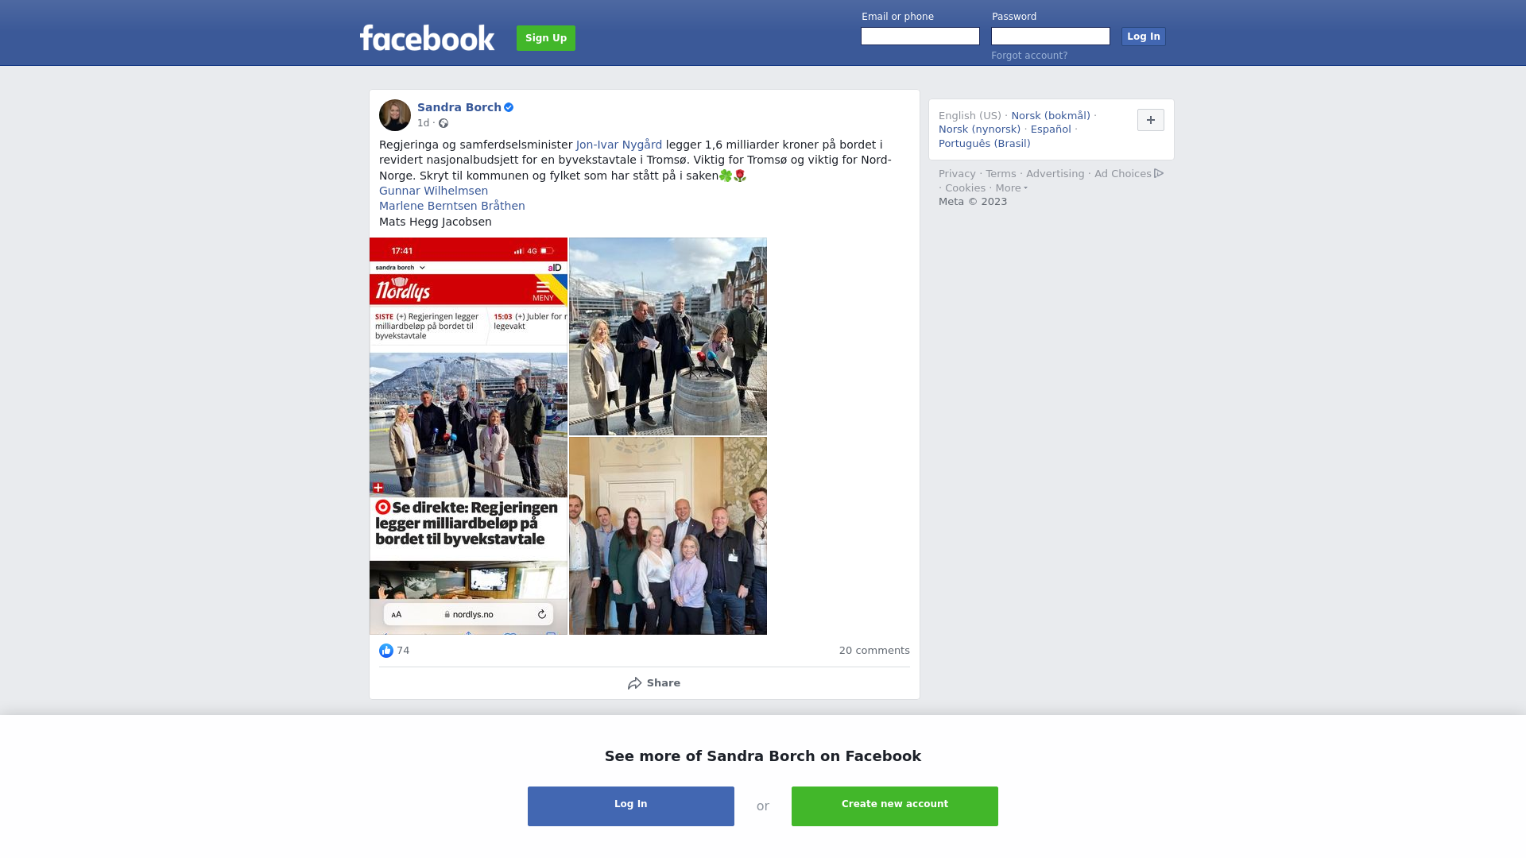Click the Ad Choices icon
The width and height of the screenshot is (1526, 858).
1159,173
